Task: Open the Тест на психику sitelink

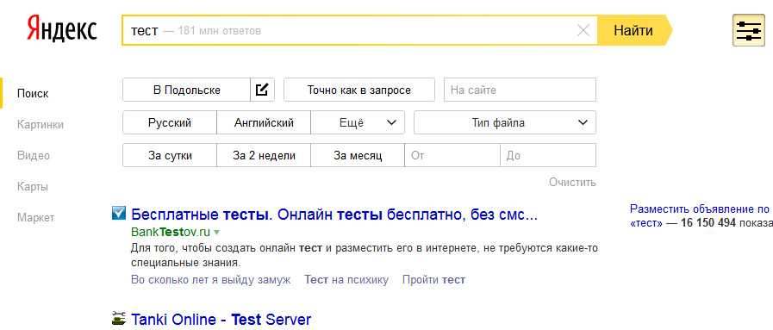Action: (x=346, y=280)
